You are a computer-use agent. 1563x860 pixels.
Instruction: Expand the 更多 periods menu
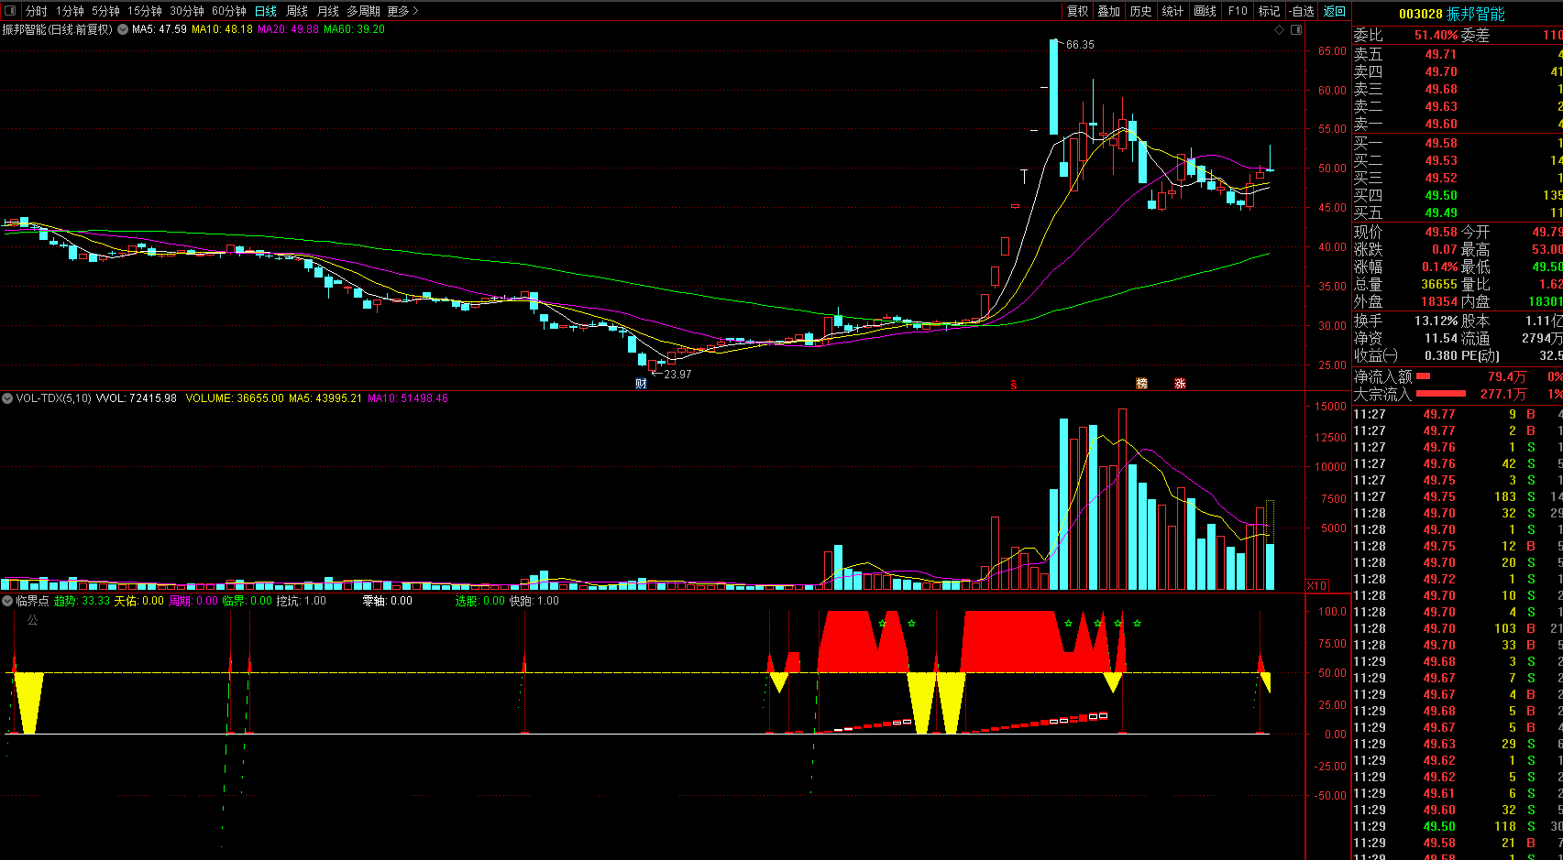coord(402,11)
